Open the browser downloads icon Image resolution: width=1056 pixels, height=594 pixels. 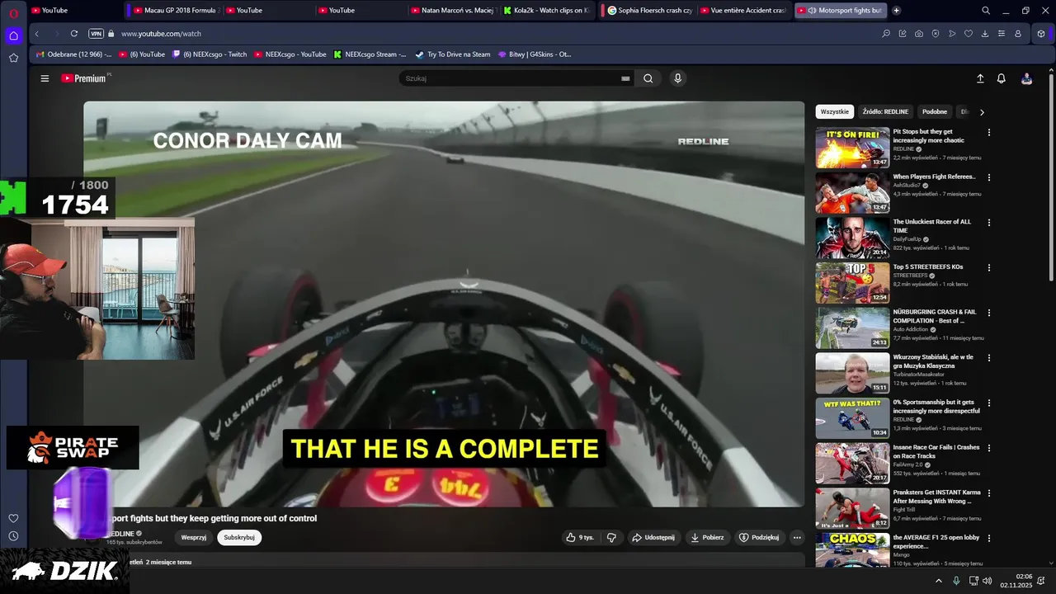[x=985, y=34]
